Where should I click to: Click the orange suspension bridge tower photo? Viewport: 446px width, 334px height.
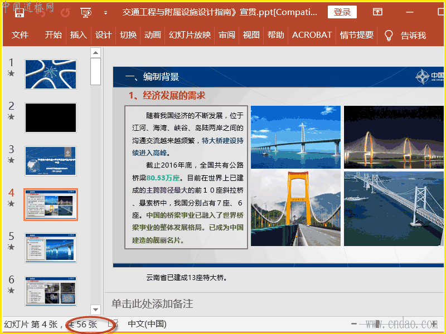(x=295, y=208)
